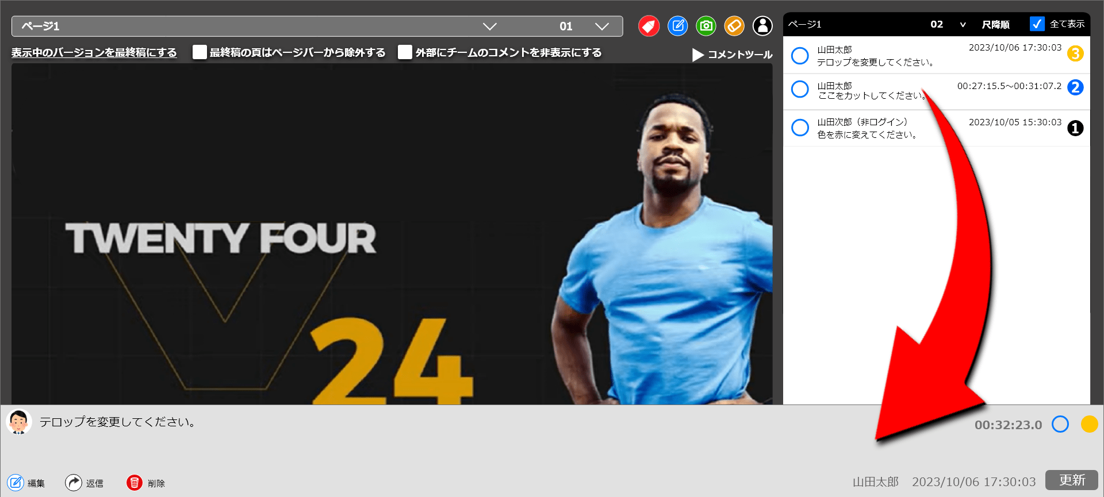Click the blue edit pencil toolbar icon
The width and height of the screenshot is (1104, 497).
[x=678, y=26]
